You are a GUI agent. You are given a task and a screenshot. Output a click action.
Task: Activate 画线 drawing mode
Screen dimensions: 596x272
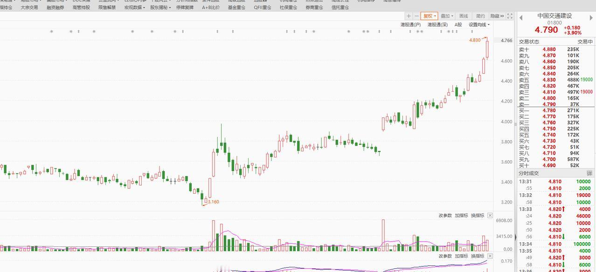pos(464,16)
